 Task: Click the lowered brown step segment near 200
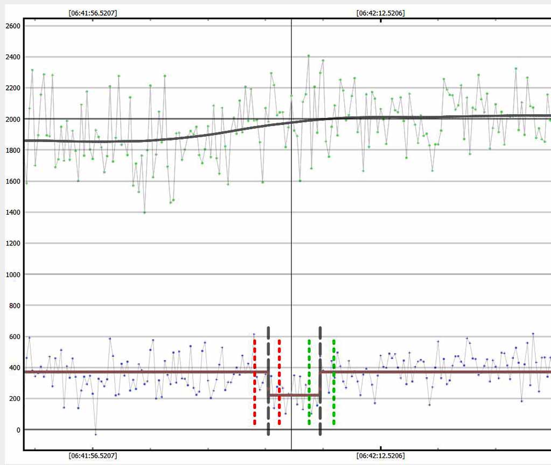[294, 395]
